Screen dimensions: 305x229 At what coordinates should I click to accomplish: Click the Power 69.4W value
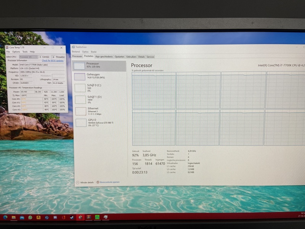27,92
